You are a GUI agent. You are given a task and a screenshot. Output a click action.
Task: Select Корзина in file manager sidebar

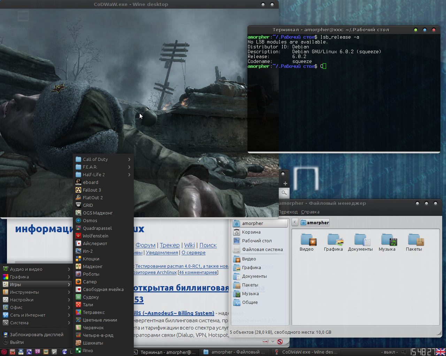tap(260, 232)
